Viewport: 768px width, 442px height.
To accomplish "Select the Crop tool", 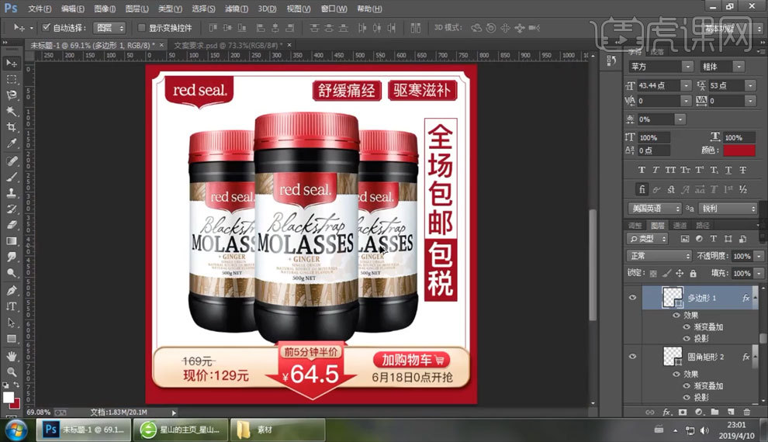I will [12, 127].
